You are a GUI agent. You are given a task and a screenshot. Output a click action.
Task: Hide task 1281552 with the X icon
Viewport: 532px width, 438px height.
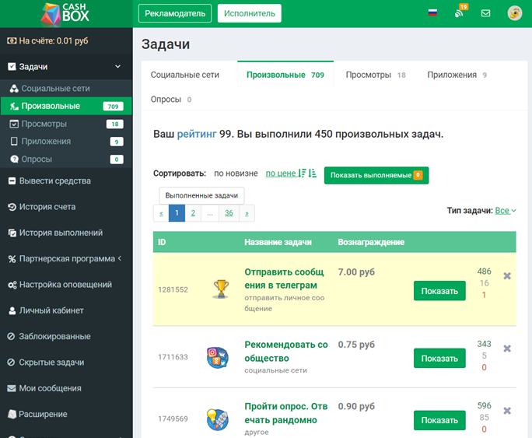(507, 276)
